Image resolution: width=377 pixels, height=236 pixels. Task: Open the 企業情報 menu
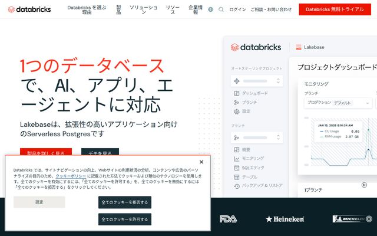[x=195, y=9]
